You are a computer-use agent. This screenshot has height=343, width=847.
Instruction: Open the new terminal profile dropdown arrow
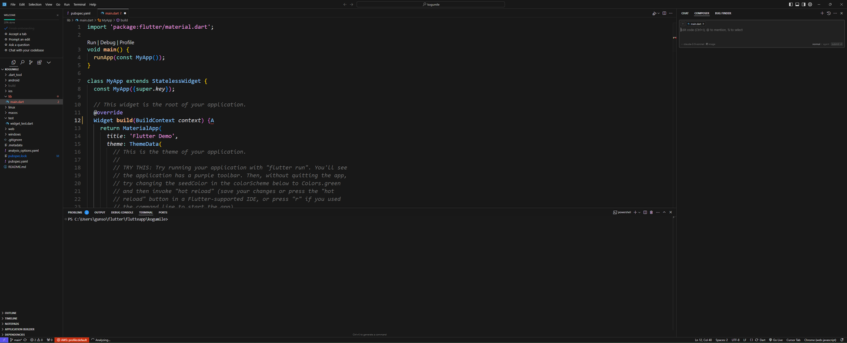coord(639,212)
